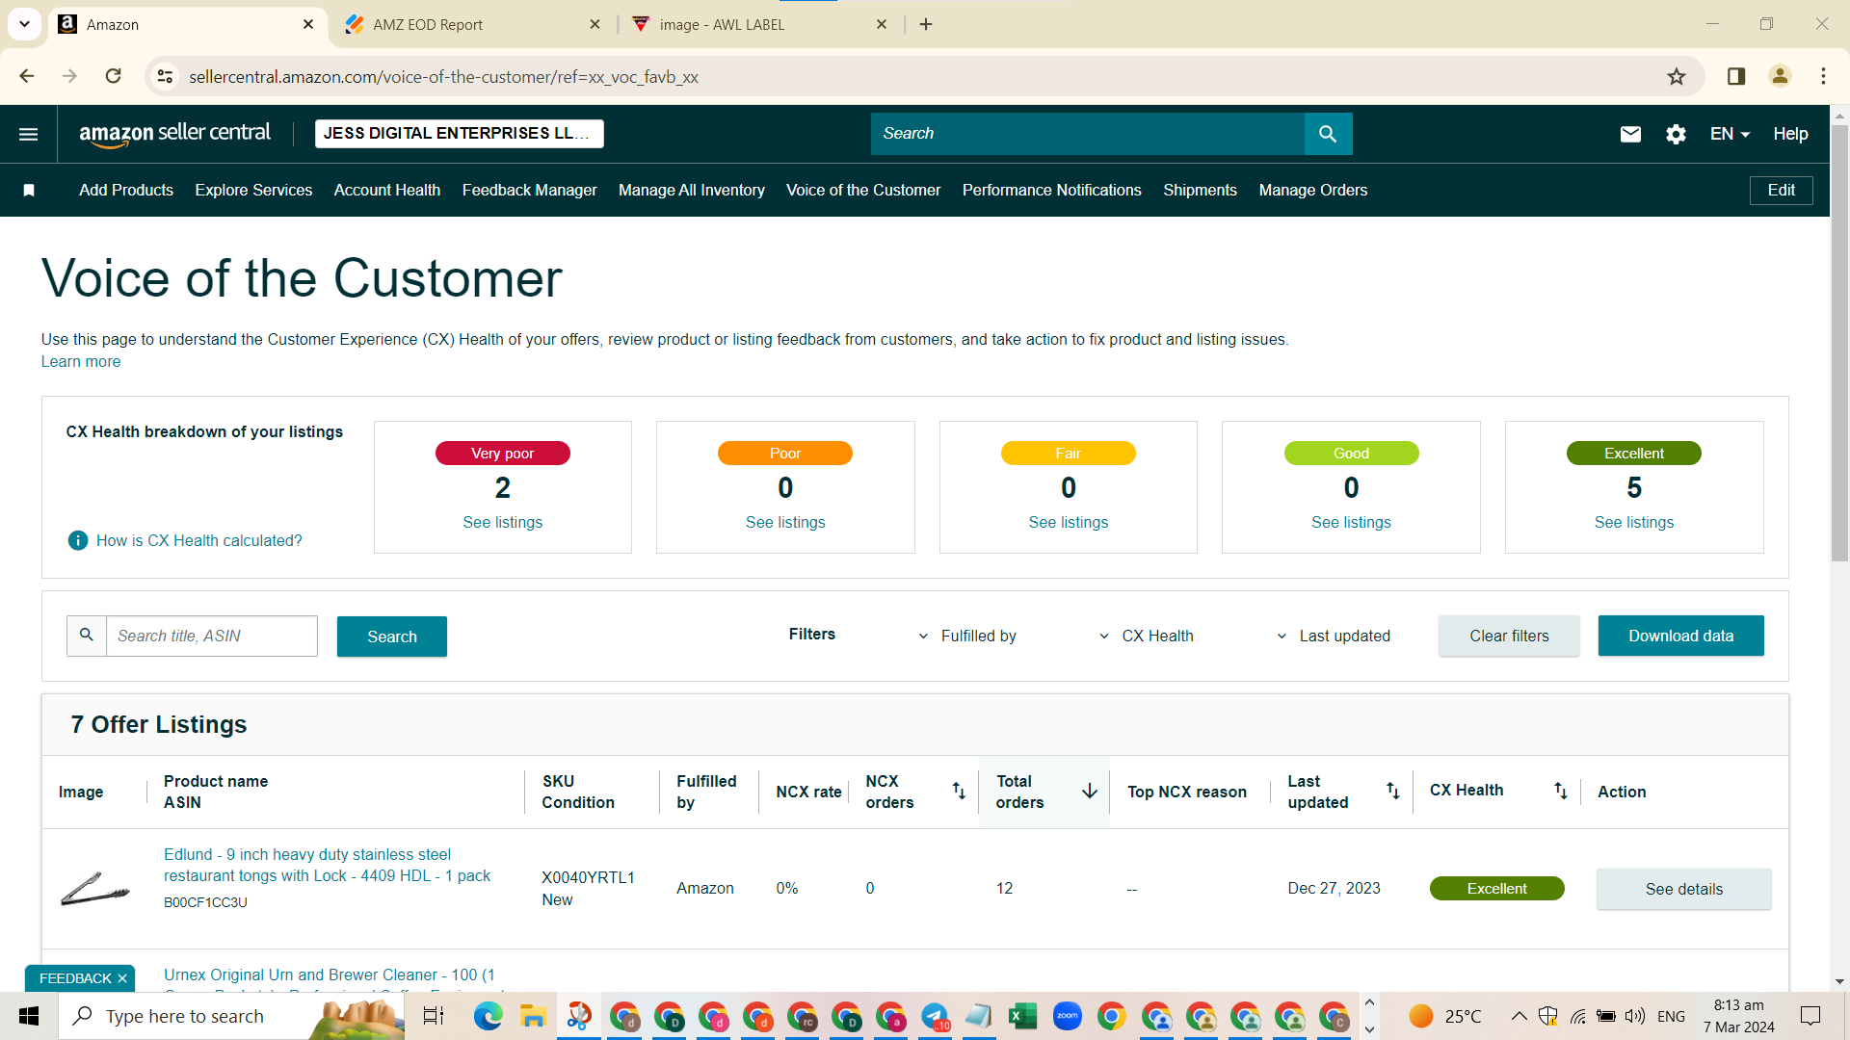Click the Excellent badge in CX Health column
1850x1040 pixels.
coord(1496,889)
